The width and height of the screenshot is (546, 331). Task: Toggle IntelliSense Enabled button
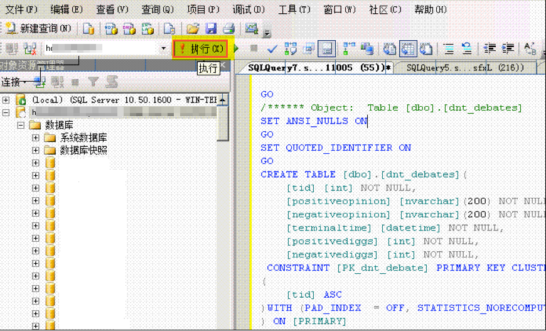tap(326, 49)
